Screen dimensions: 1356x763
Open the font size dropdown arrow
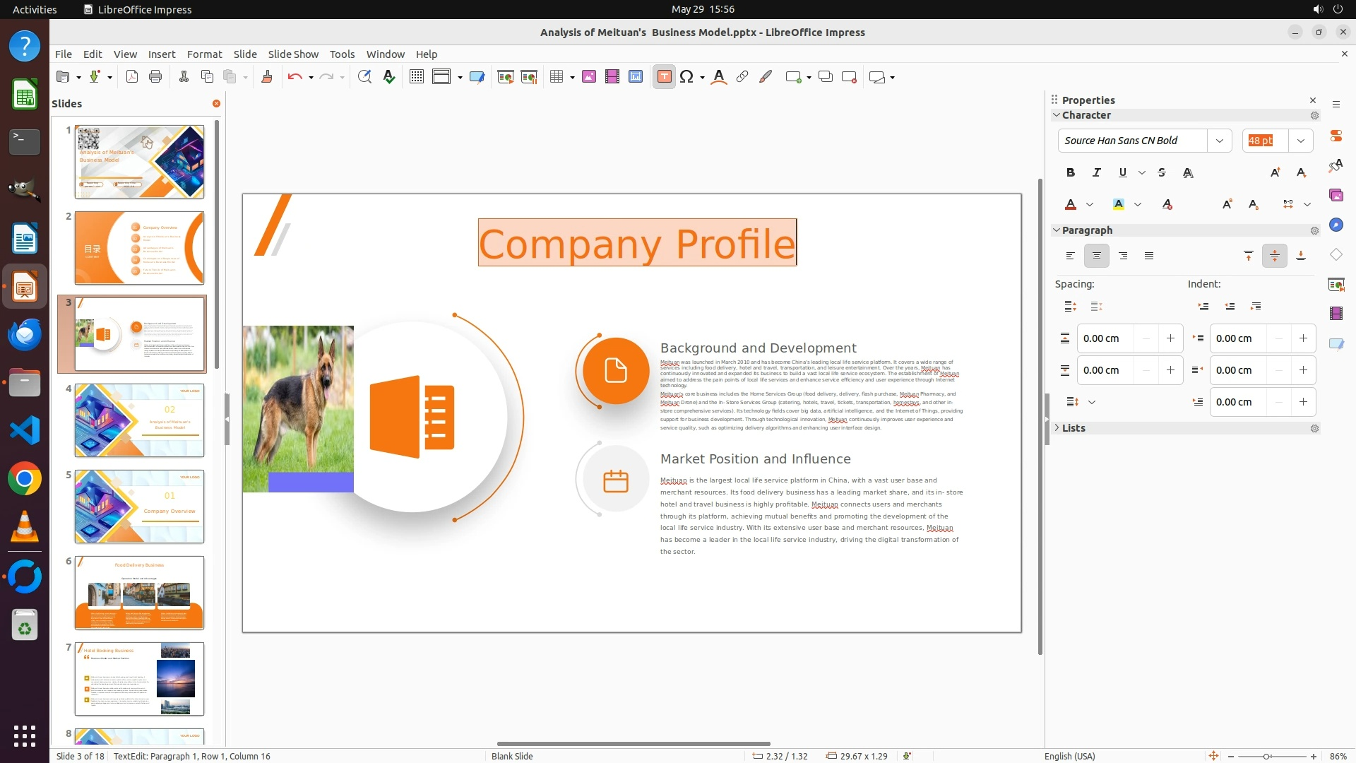[1300, 141]
